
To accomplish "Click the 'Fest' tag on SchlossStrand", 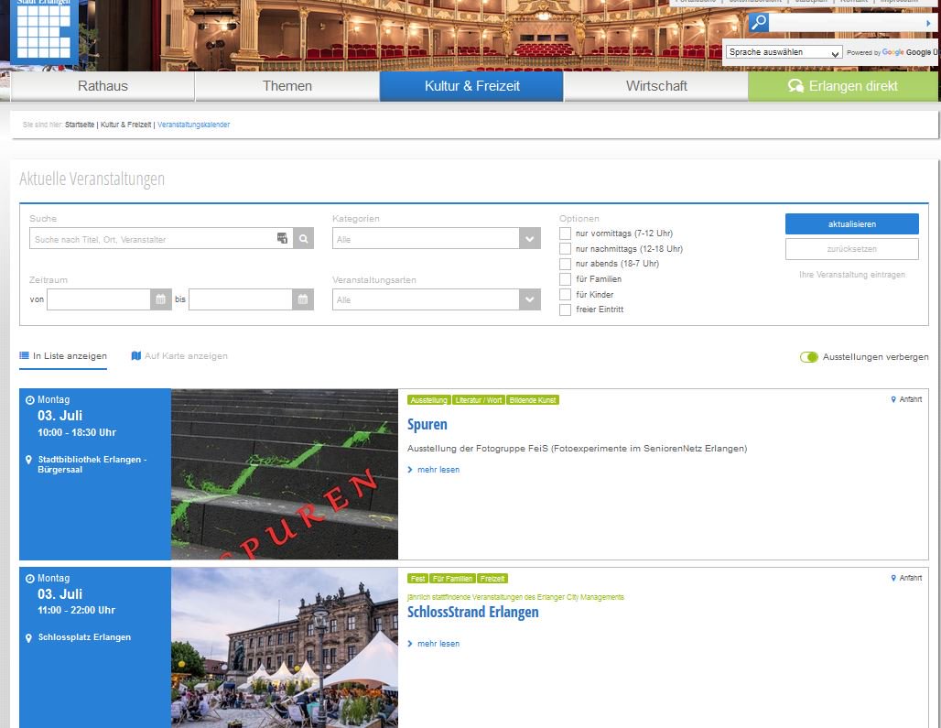I will pyautogui.click(x=417, y=579).
